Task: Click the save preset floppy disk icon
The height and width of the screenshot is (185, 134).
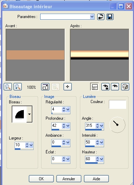Action: pyautogui.click(x=110, y=17)
